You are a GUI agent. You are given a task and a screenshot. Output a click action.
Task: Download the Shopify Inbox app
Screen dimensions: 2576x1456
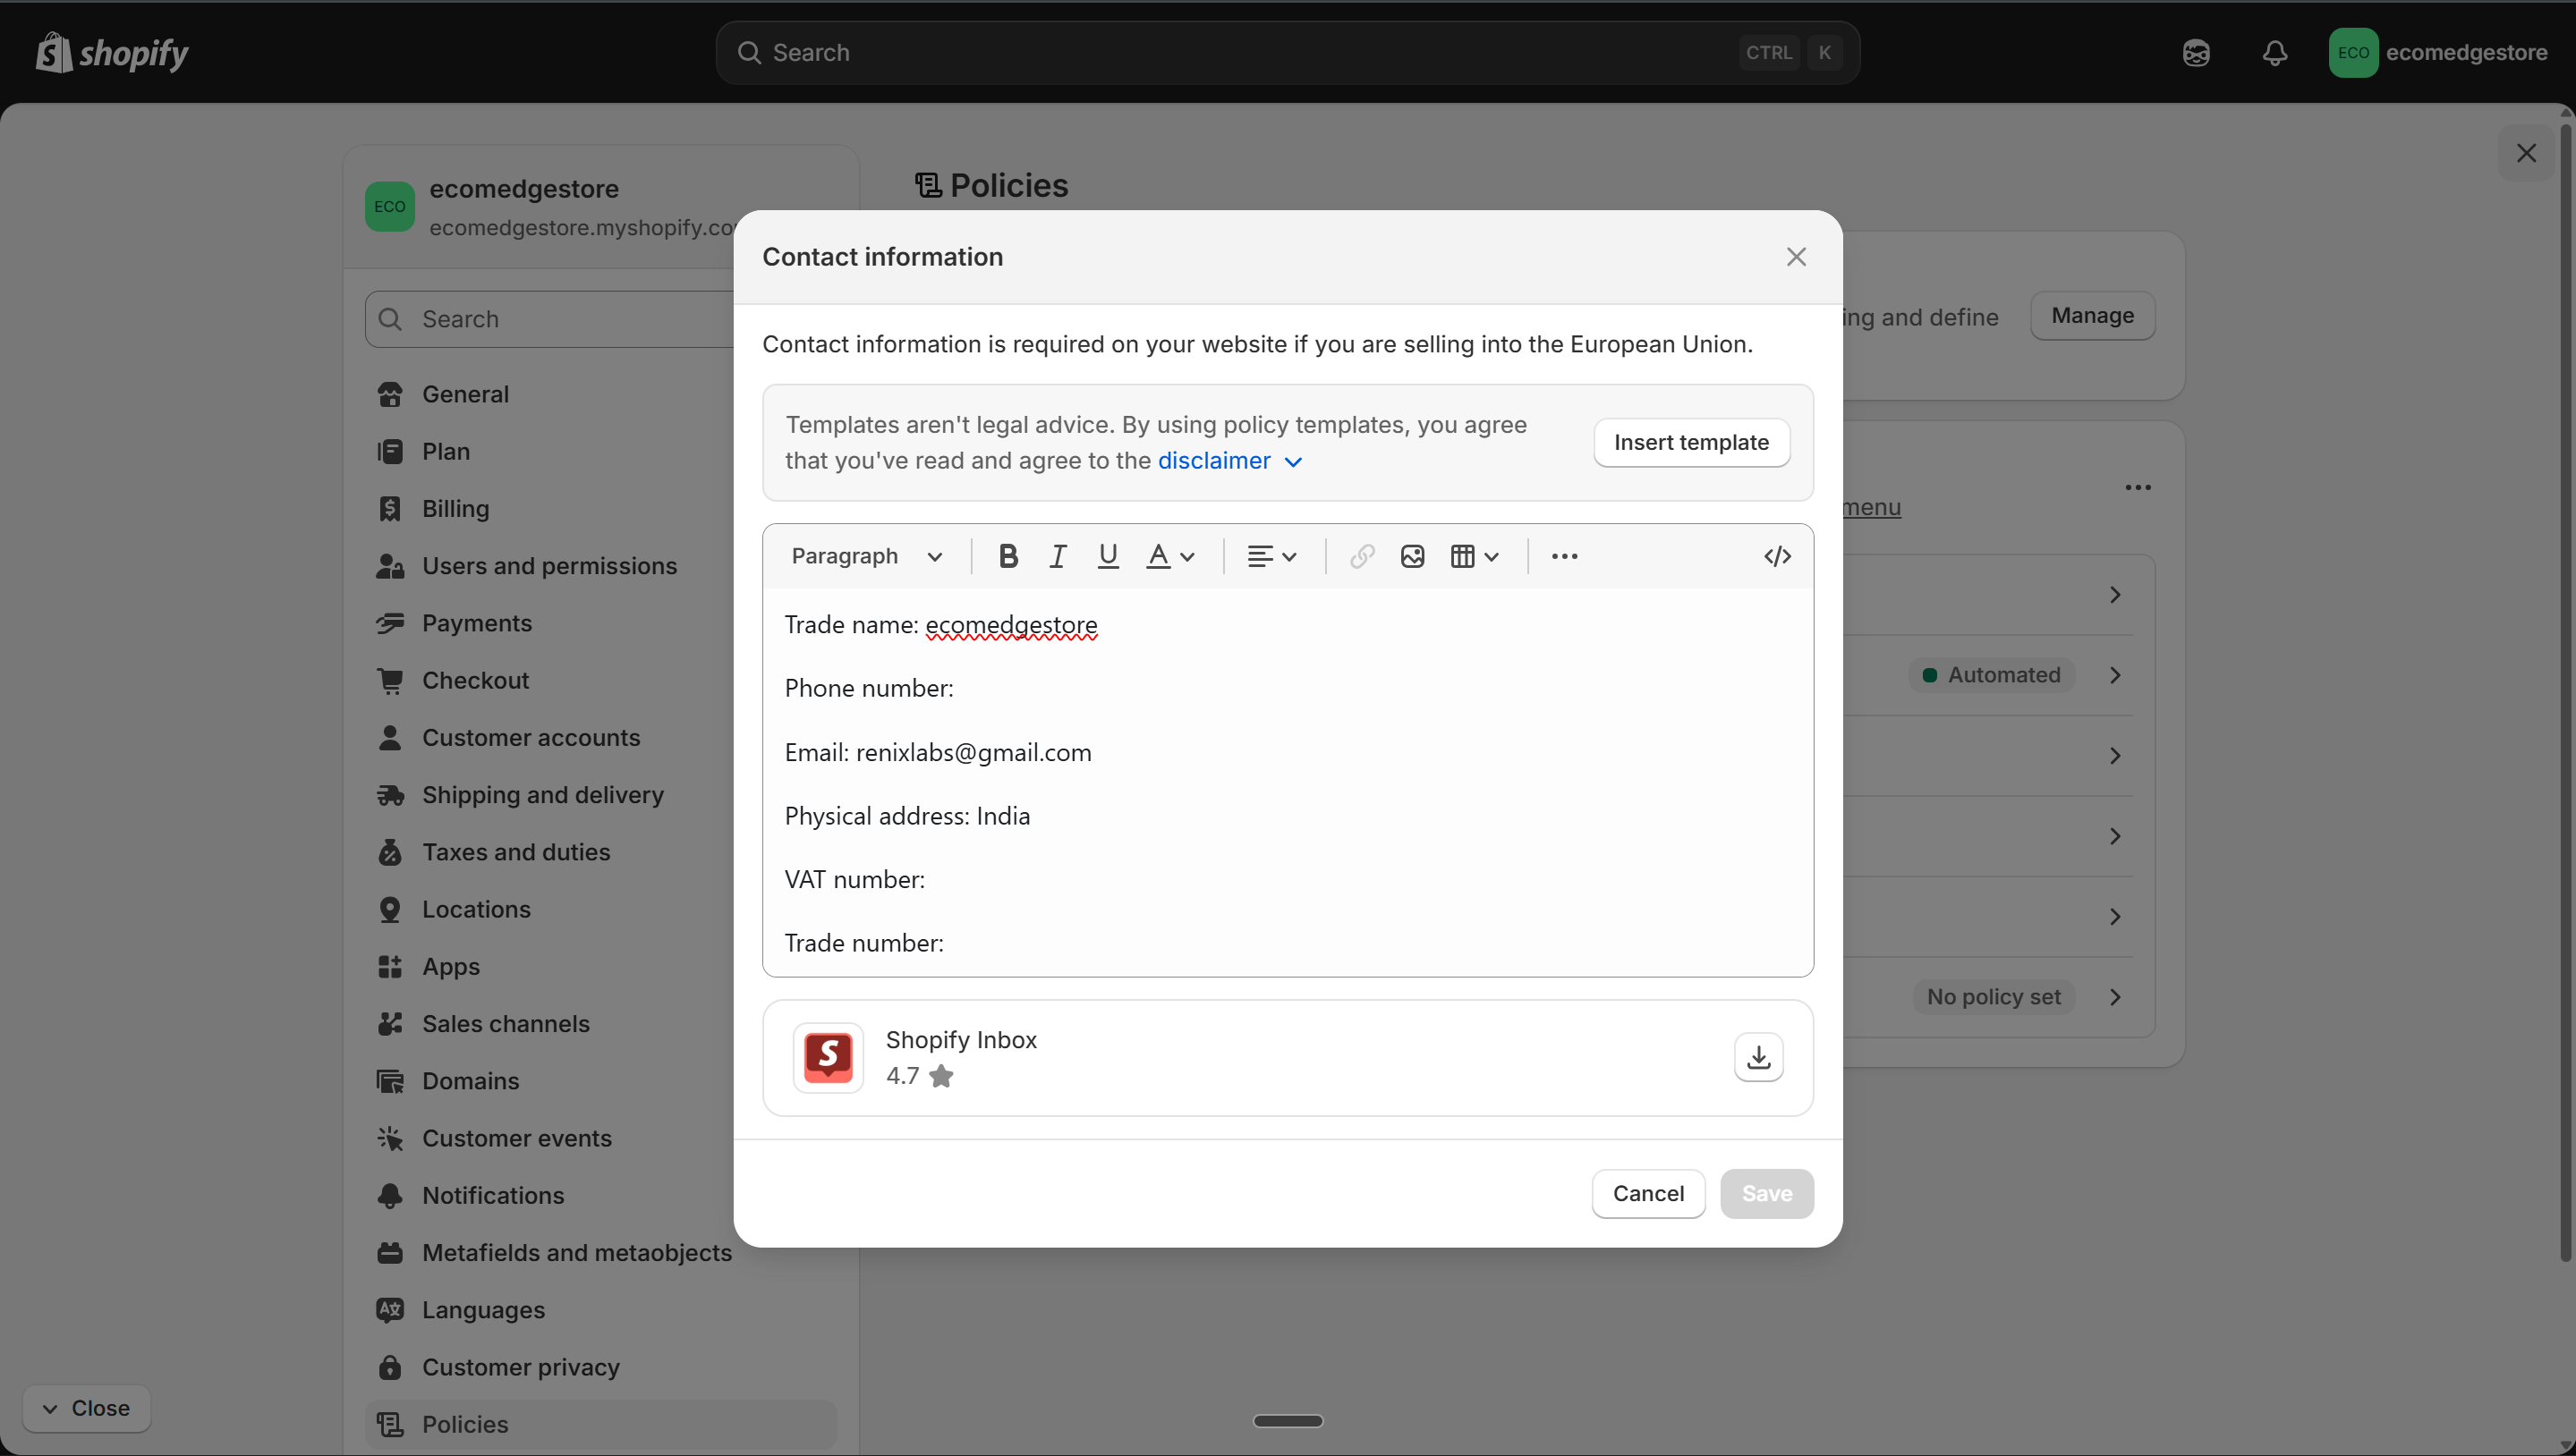point(1757,1057)
